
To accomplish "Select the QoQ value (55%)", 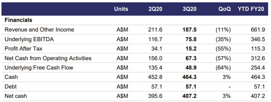I will tap(223, 49).
